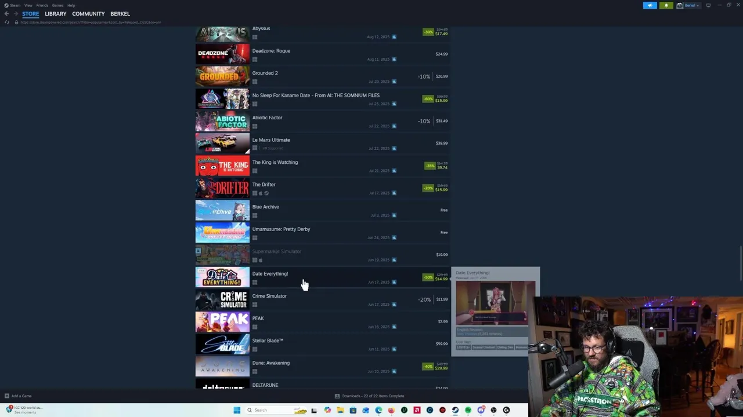Click the Umamusume: Pretty Derby thumbnail
Image resolution: width=743 pixels, height=417 pixels.
pyautogui.click(x=222, y=233)
